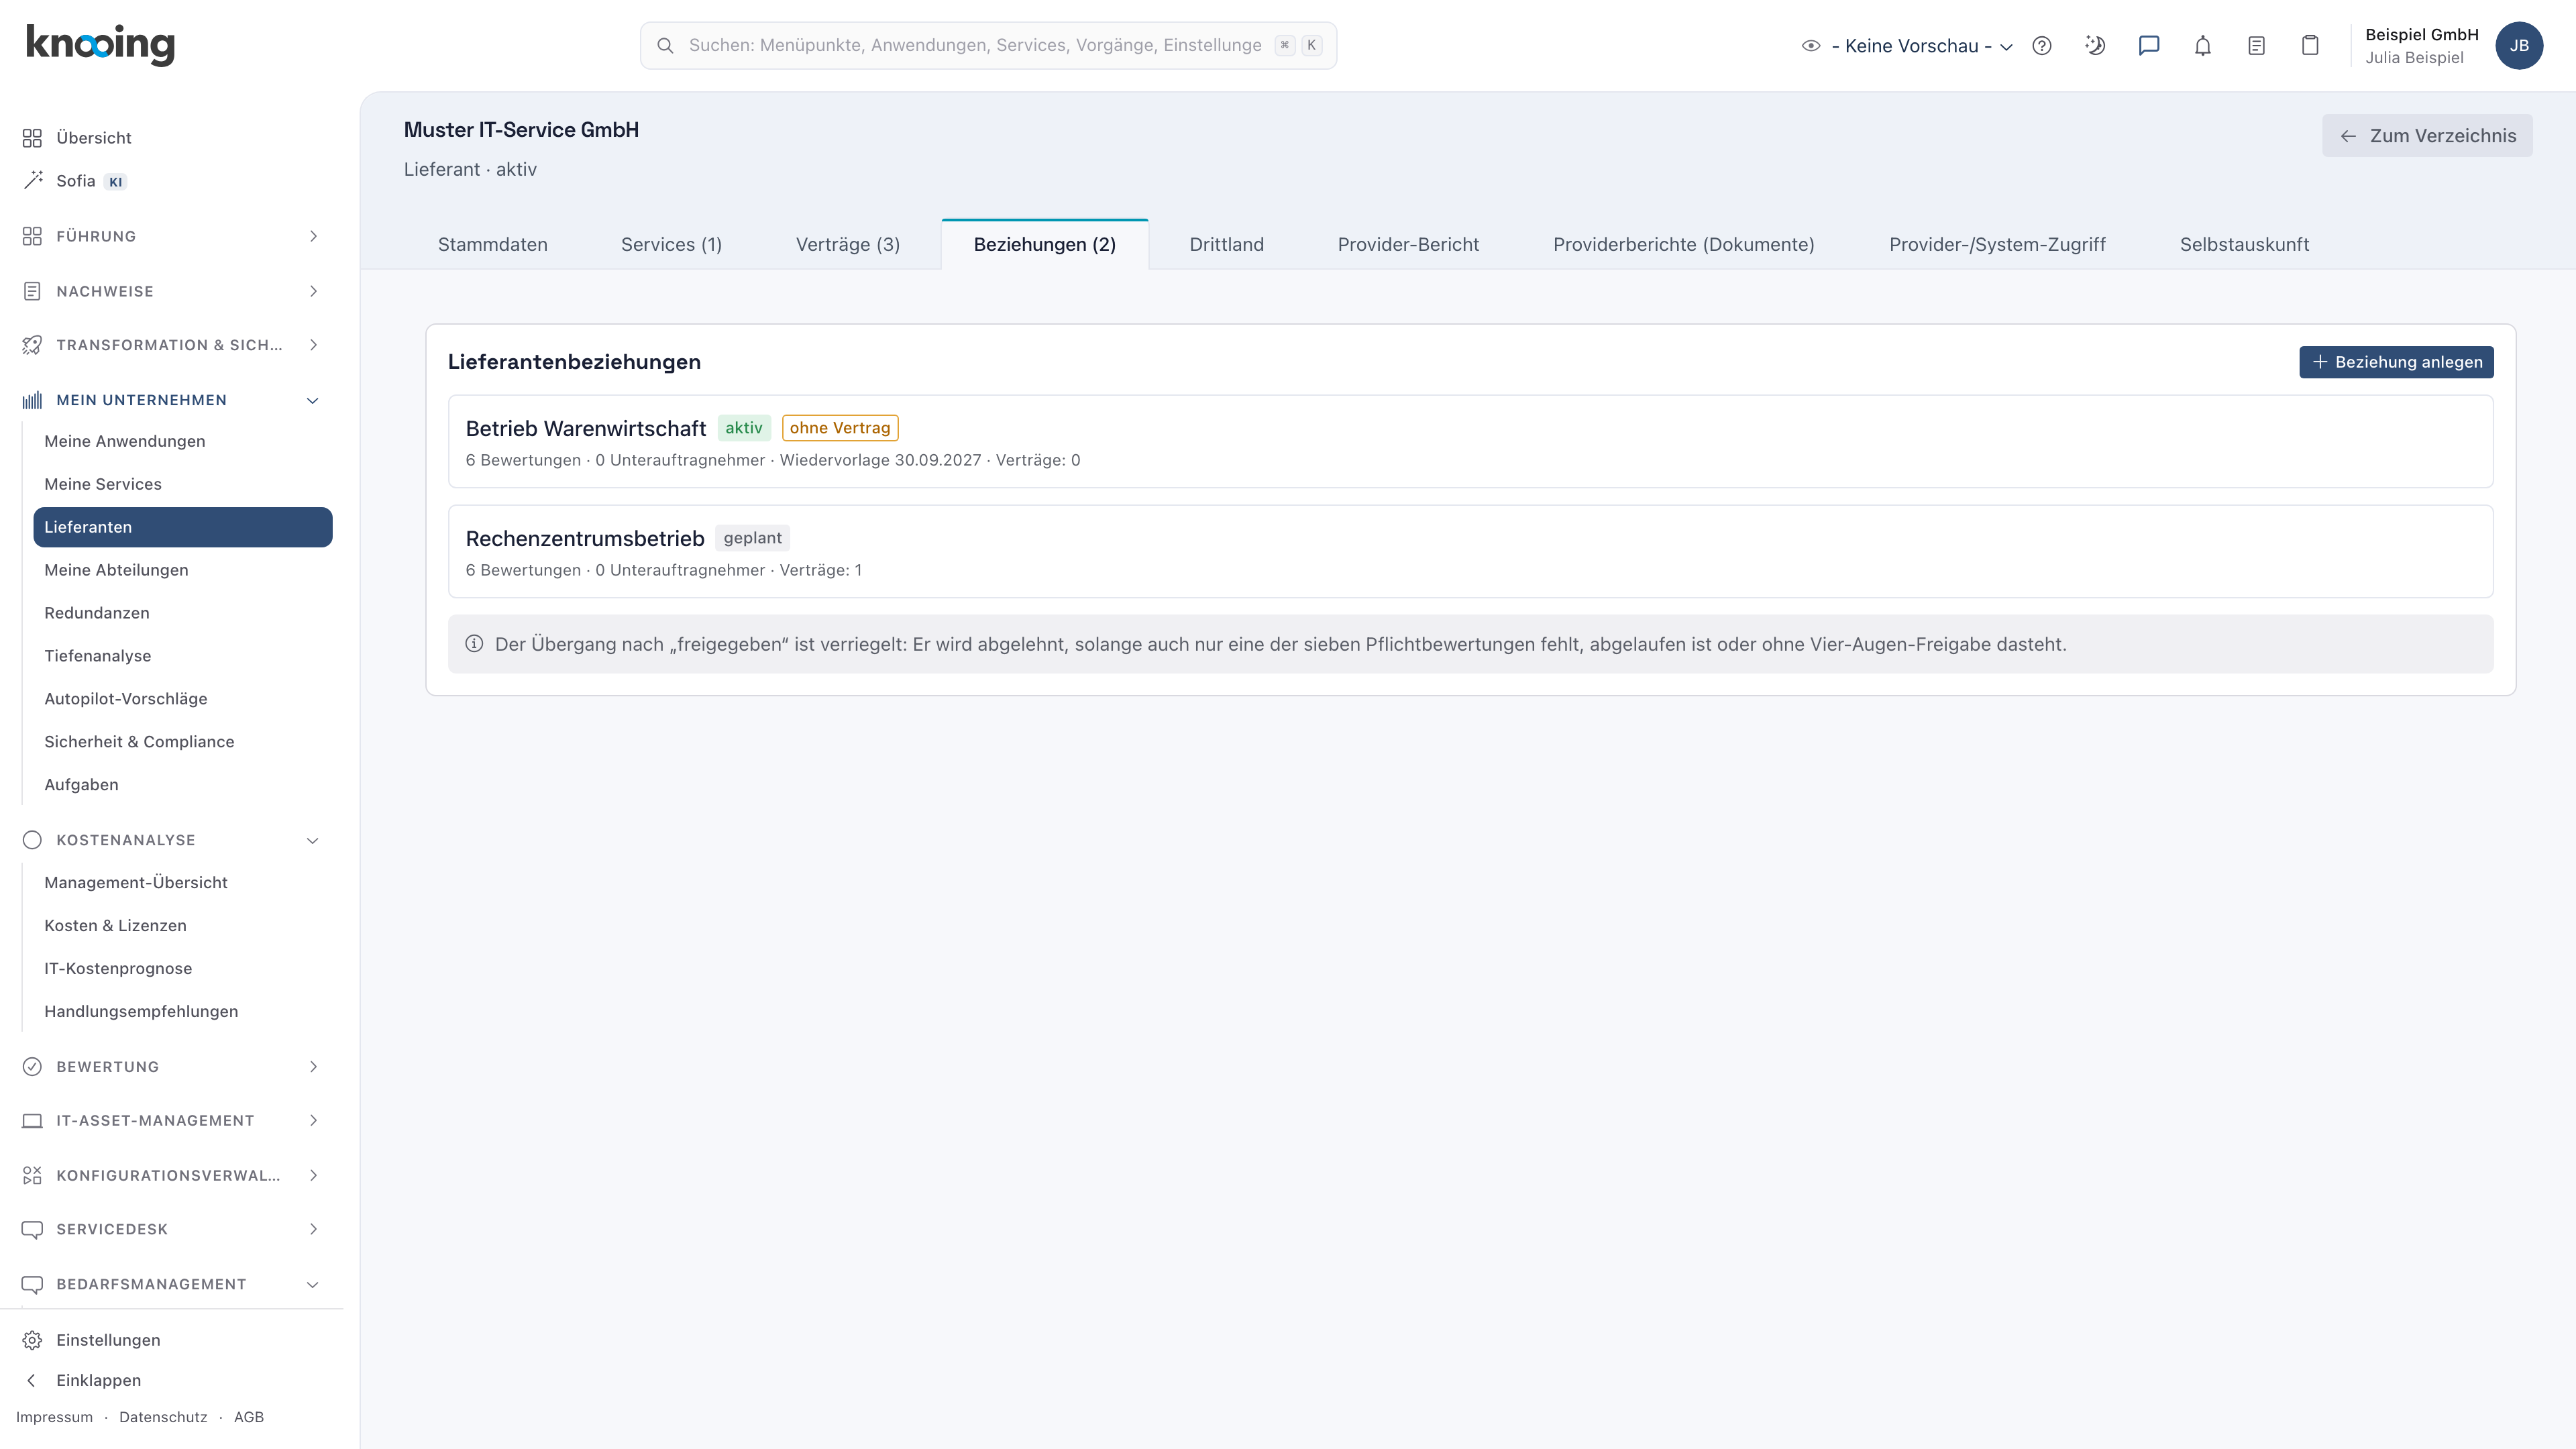Open Meine Anwendungen in sidebar
This screenshot has width=2576, height=1449.
(182, 441)
